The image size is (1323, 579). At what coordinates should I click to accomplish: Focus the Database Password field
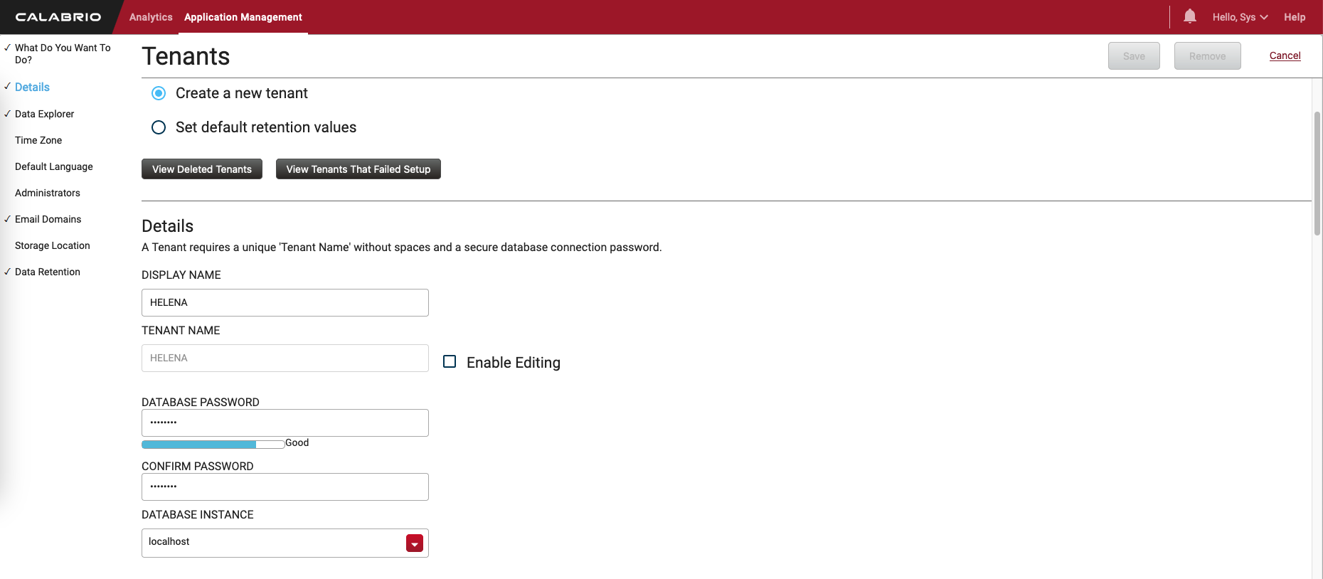tap(285, 423)
